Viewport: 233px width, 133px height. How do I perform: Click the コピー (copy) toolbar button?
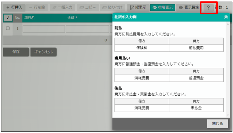coord(88,7)
